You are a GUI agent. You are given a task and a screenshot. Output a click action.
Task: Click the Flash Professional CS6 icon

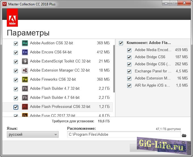coord(25,107)
